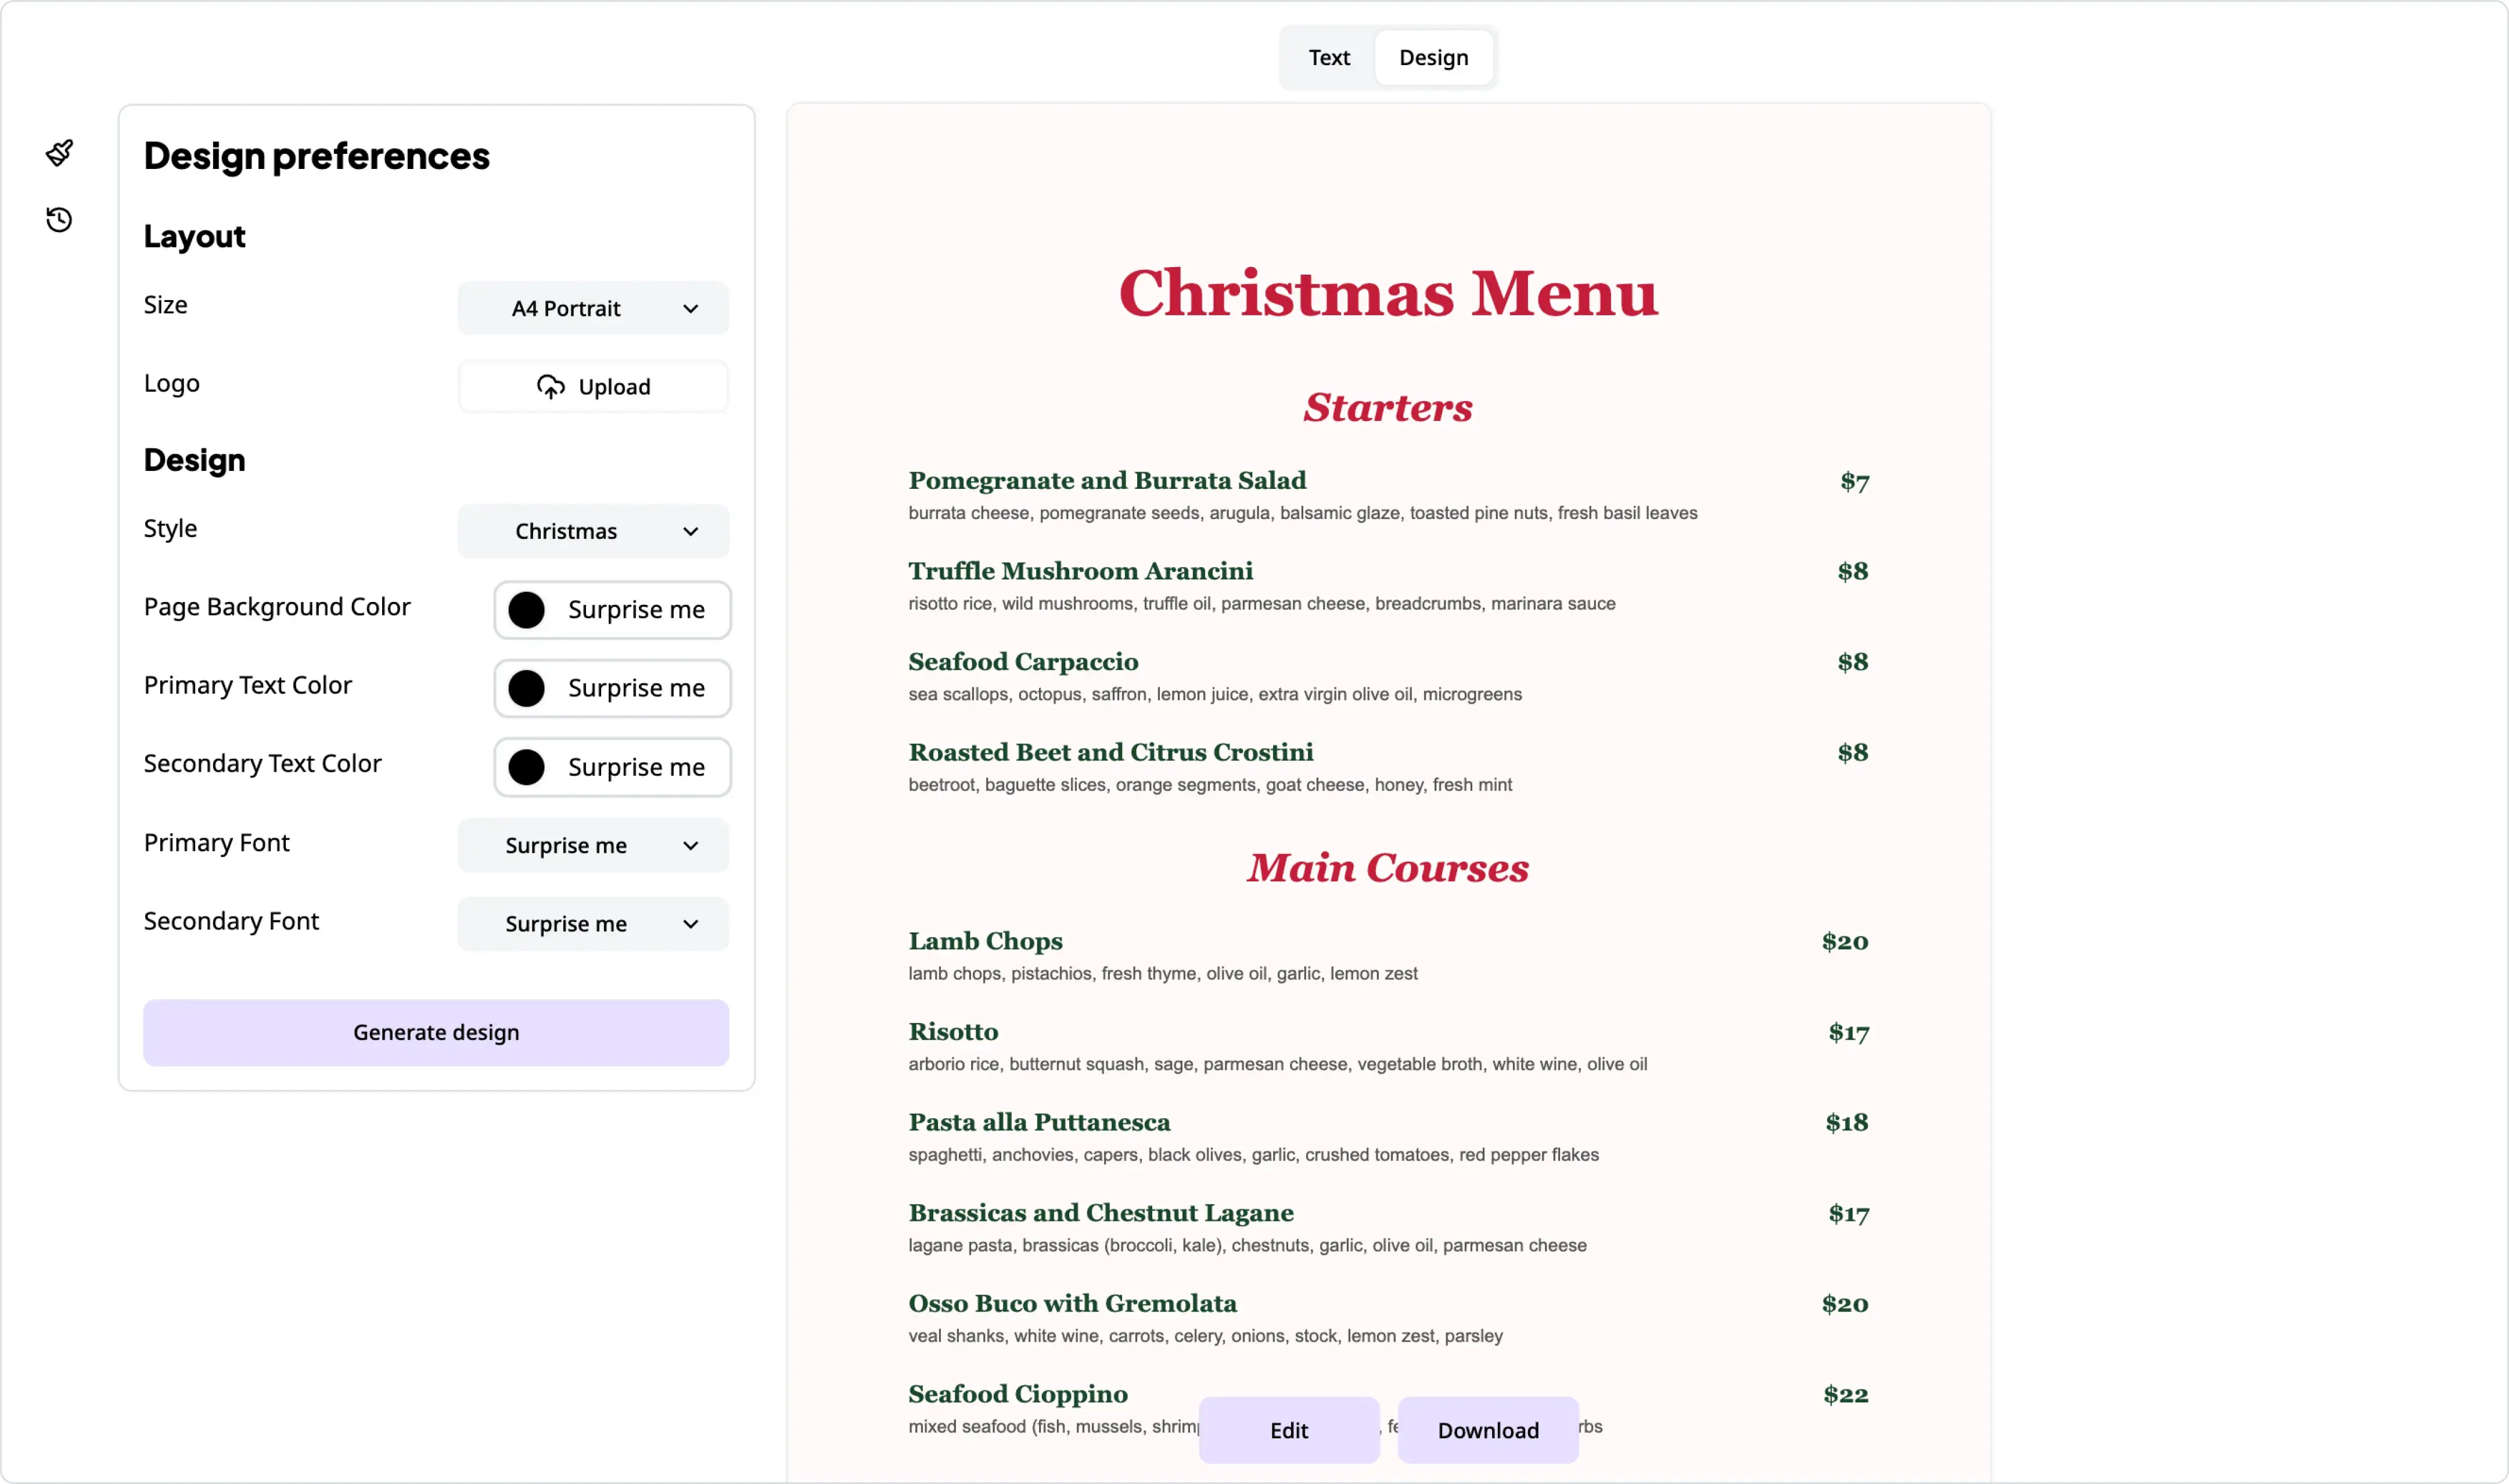Open the design brush sidebar icon
The width and height of the screenshot is (2509, 1484).
(x=59, y=153)
